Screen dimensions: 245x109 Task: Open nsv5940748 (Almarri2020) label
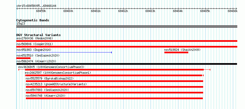coord(45,96)
